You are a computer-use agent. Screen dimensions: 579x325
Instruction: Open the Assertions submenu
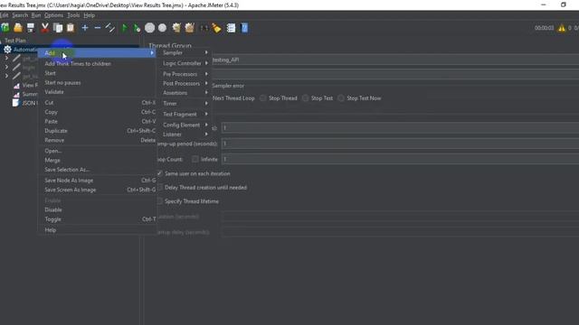[x=185, y=93]
